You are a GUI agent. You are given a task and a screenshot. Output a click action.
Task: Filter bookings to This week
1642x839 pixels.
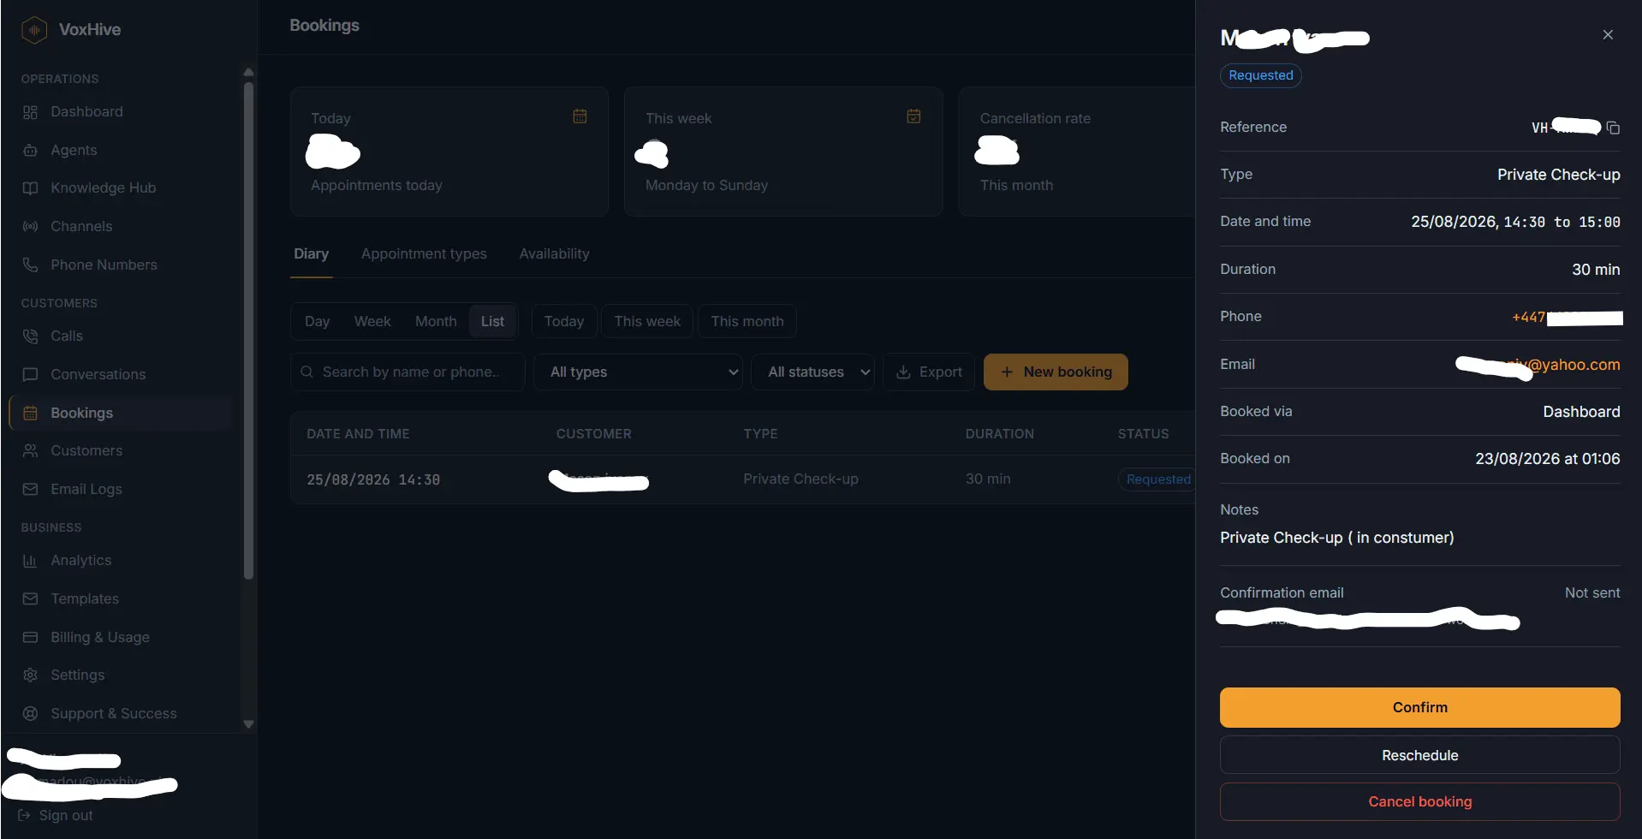pos(647,321)
